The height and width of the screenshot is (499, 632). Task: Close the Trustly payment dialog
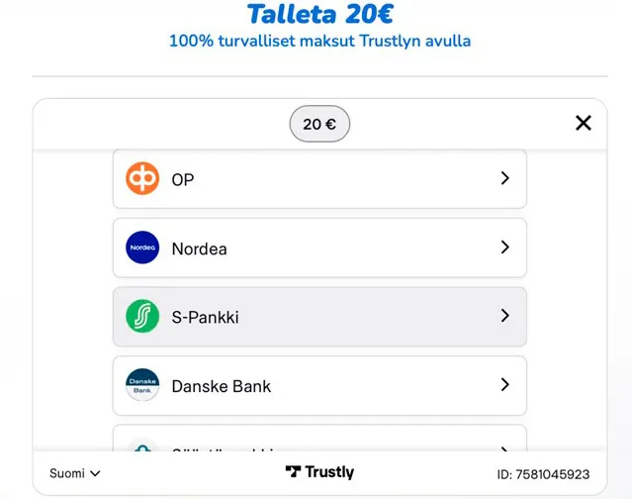[584, 123]
